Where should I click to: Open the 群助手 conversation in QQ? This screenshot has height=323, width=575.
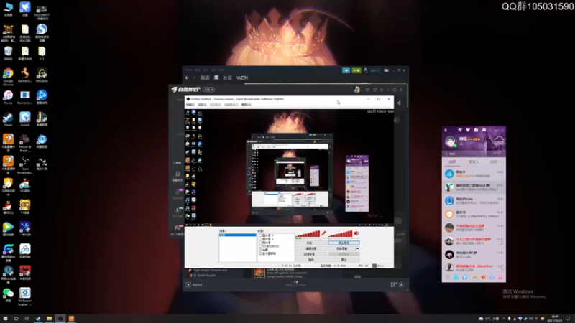point(474,174)
